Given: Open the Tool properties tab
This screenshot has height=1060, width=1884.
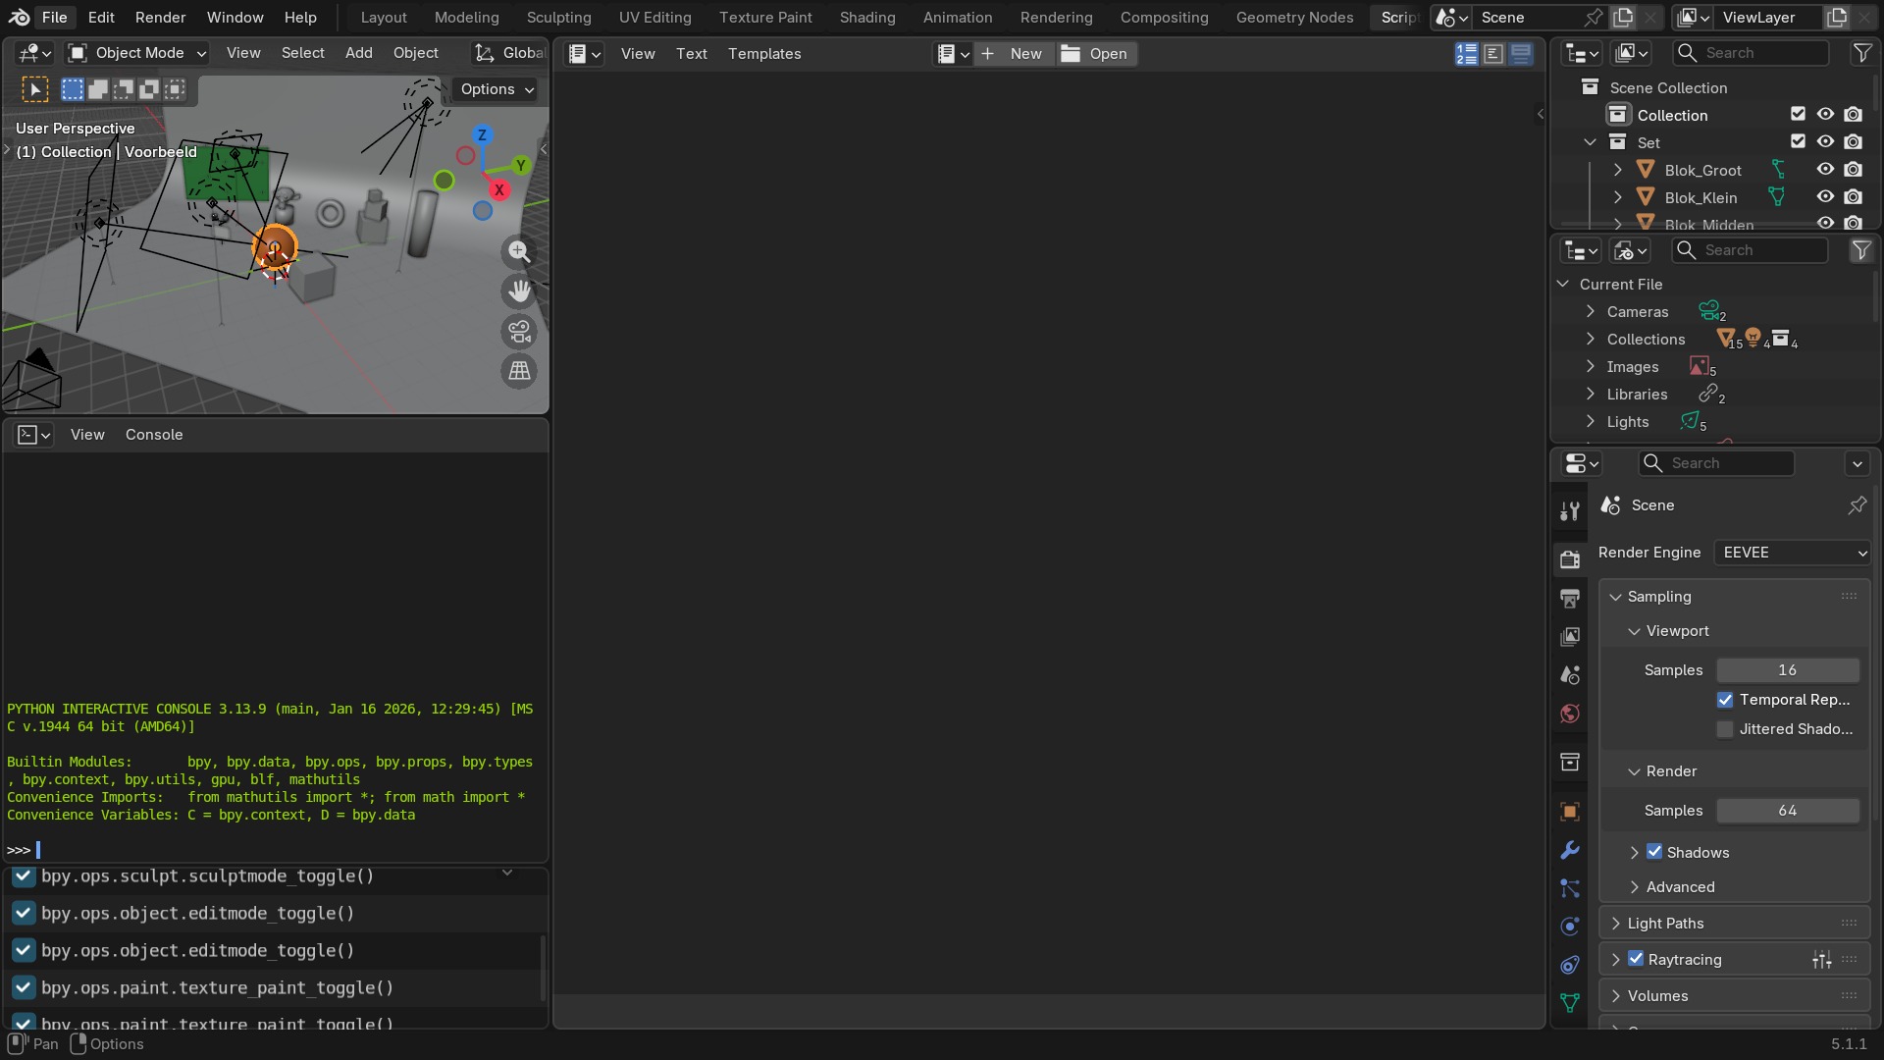Looking at the screenshot, I should click(1570, 510).
